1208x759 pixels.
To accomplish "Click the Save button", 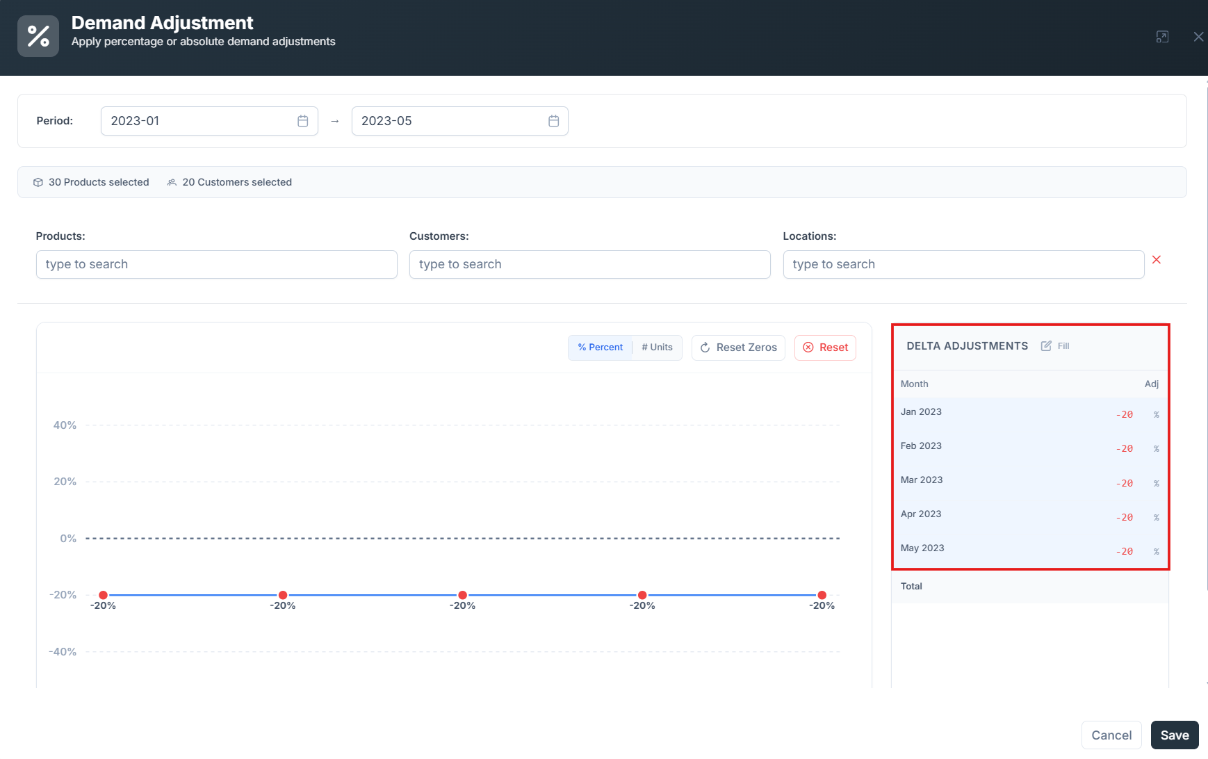I will 1175,735.
